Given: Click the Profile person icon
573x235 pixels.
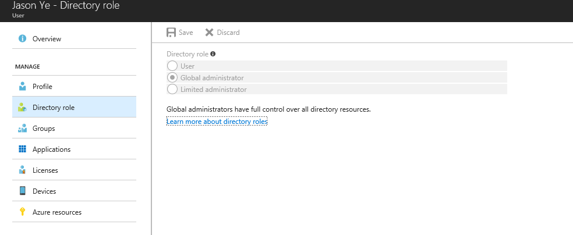Looking at the screenshot, I should coord(23,87).
